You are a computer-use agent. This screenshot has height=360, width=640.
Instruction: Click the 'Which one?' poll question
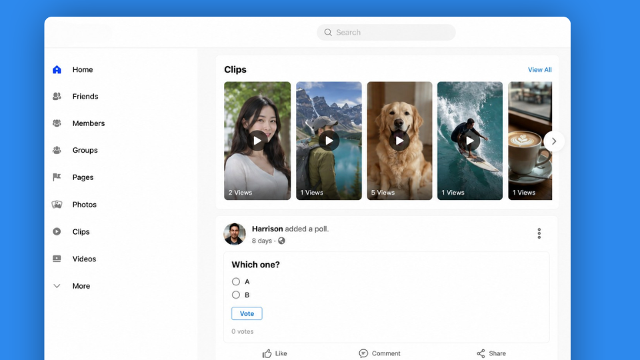255,265
